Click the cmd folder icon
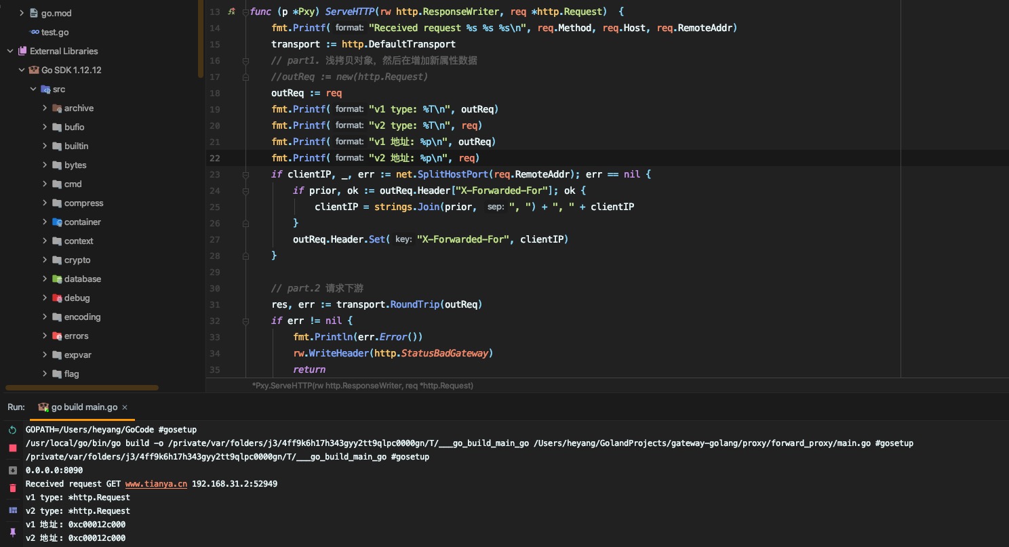The width and height of the screenshot is (1009, 547). (x=57, y=184)
